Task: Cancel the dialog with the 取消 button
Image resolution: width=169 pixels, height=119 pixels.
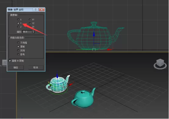Action: pos(36,68)
